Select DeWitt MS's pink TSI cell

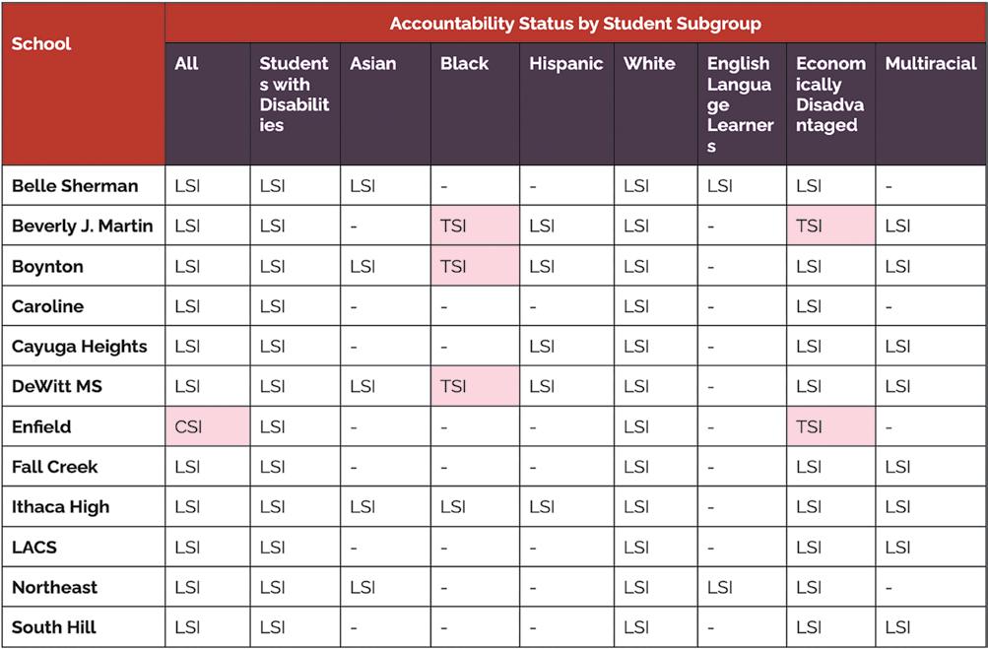[475, 386]
